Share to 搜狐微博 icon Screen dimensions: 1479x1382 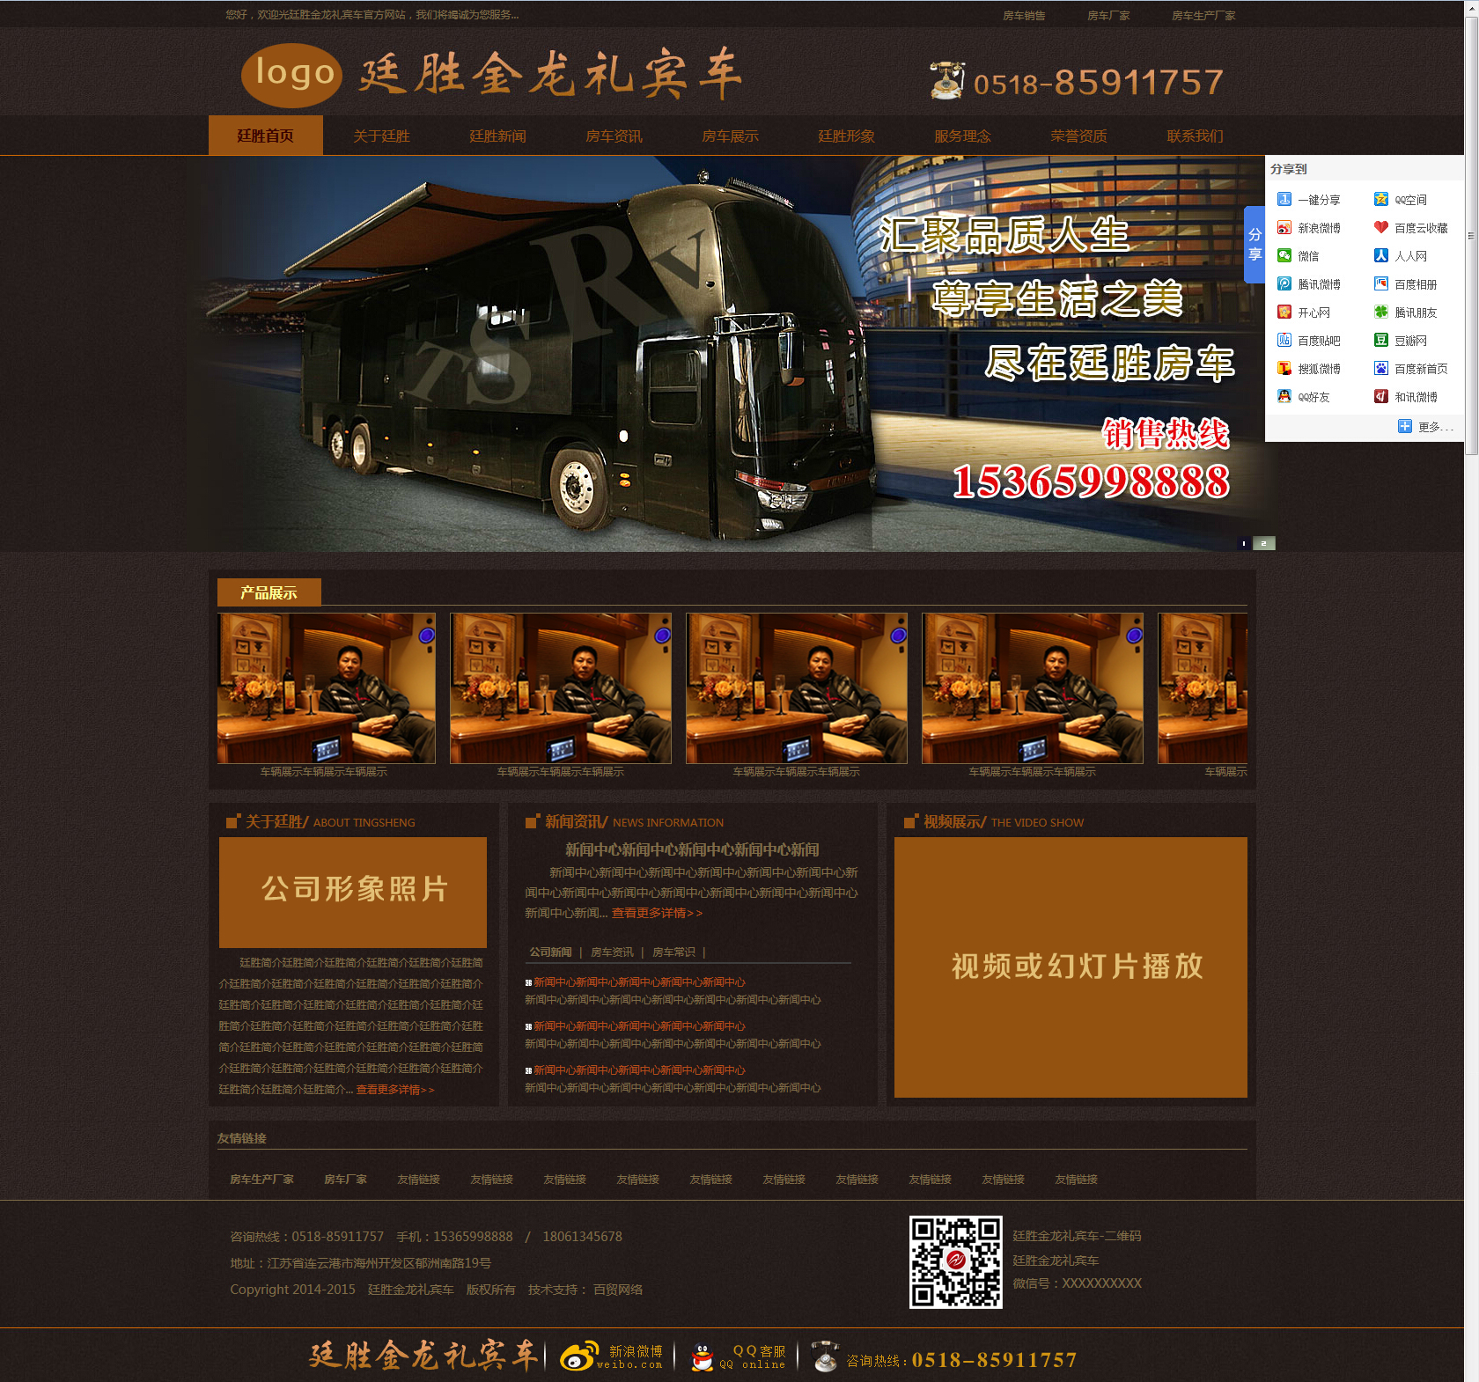(1284, 369)
